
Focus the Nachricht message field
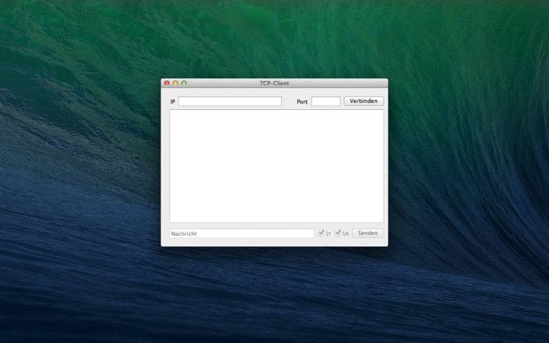point(242,233)
